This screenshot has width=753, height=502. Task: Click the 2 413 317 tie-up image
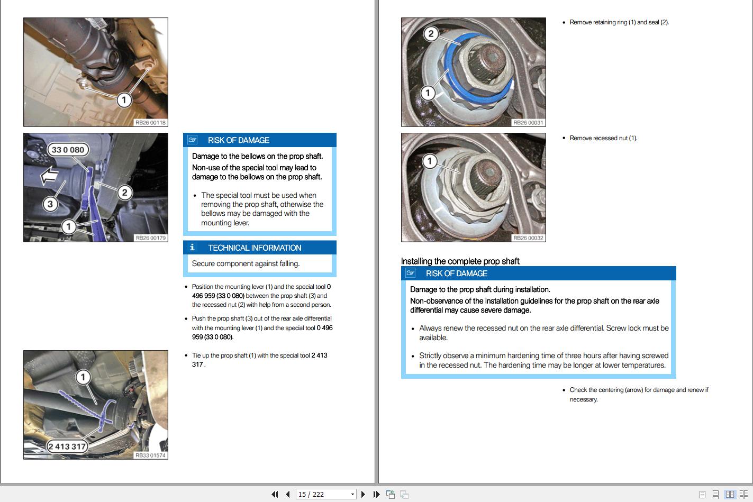pyautogui.click(x=96, y=405)
